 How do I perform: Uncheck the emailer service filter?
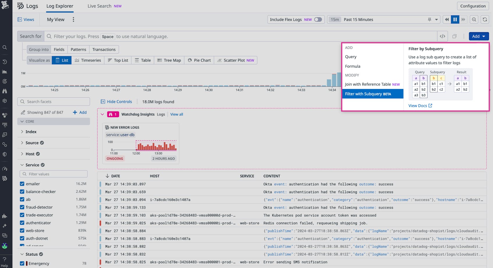[22, 184]
